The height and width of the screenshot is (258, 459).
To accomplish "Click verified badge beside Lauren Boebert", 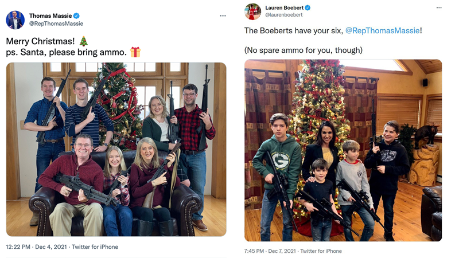I will pos(308,7).
